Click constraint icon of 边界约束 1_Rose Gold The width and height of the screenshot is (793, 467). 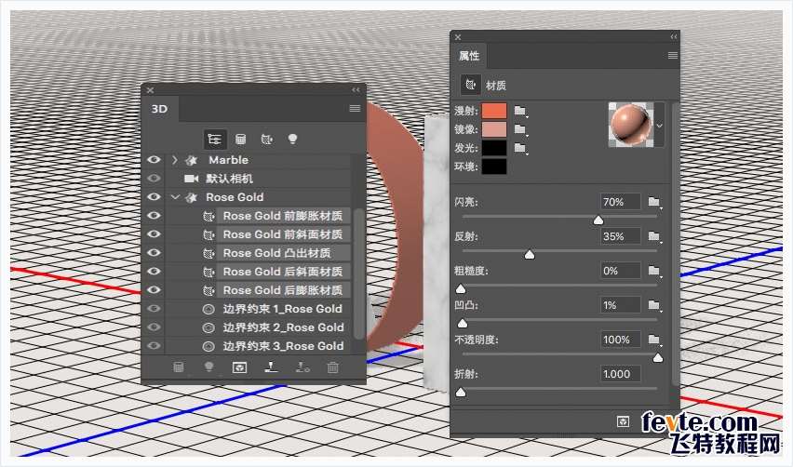(x=208, y=309)
